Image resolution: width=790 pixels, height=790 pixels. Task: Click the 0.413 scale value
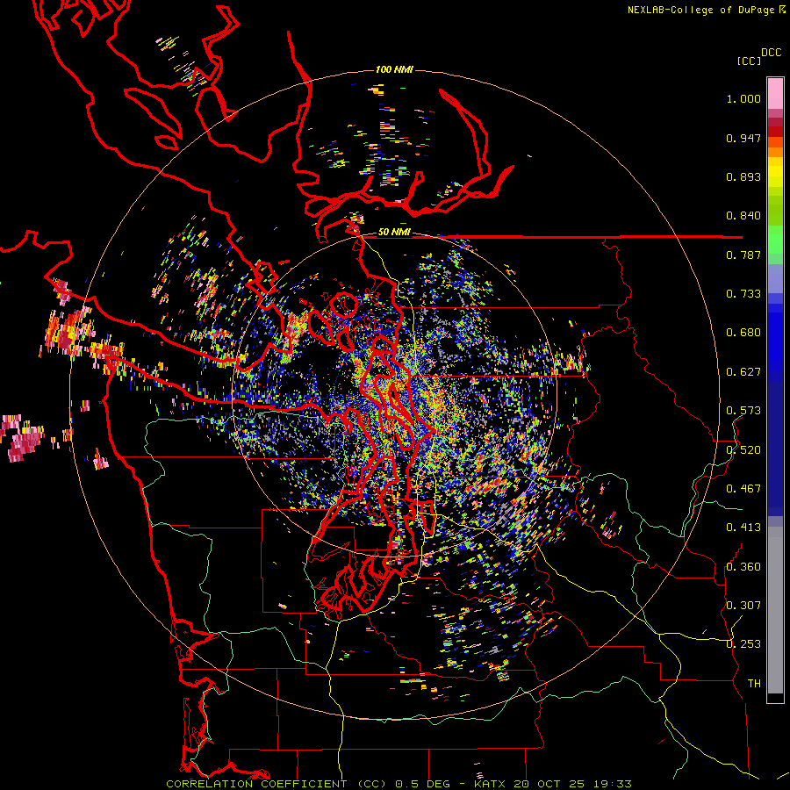[x=743, y=528]
